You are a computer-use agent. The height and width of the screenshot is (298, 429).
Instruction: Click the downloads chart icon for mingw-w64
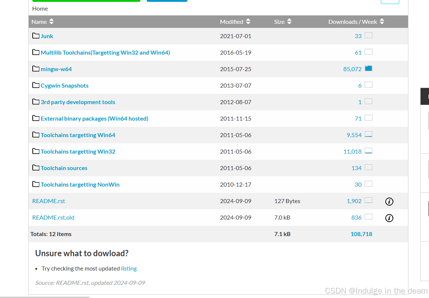(368, 69)
